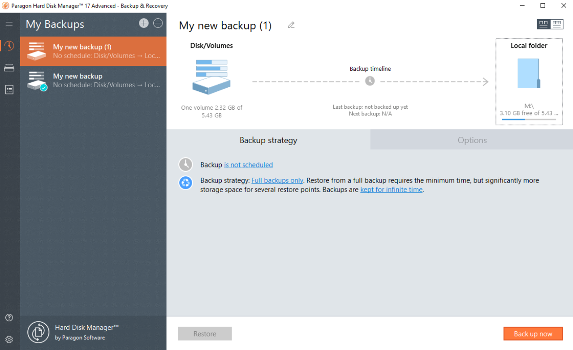
Task: Click the Back up now button
Action: point(533,333)
